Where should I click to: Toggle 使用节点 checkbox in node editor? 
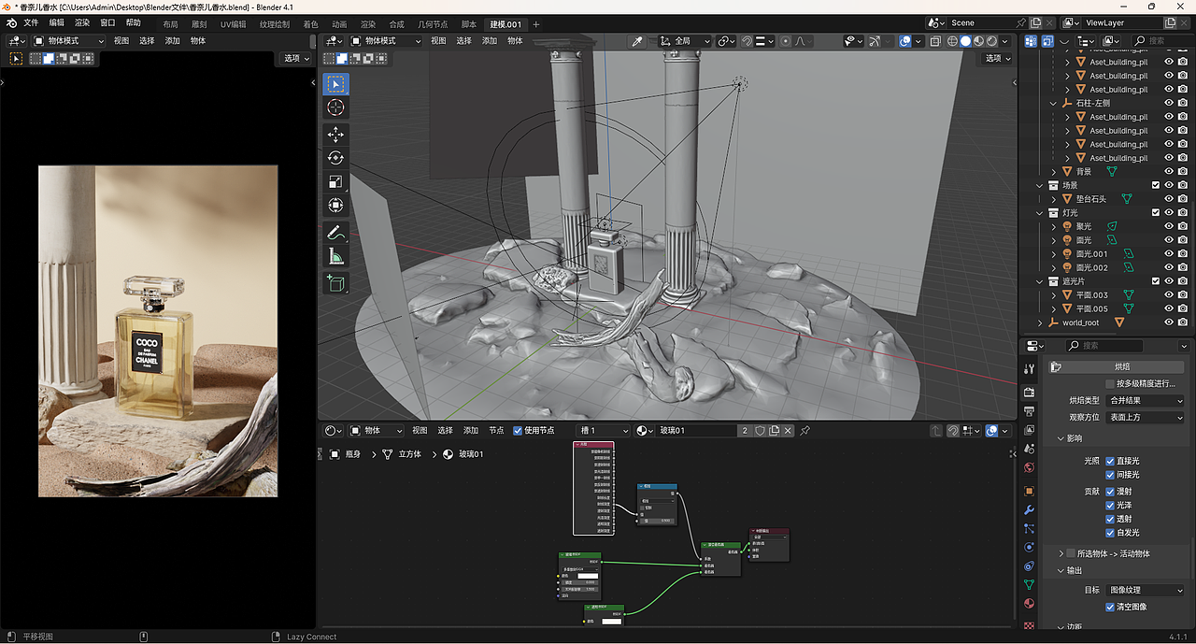[518, 431]
